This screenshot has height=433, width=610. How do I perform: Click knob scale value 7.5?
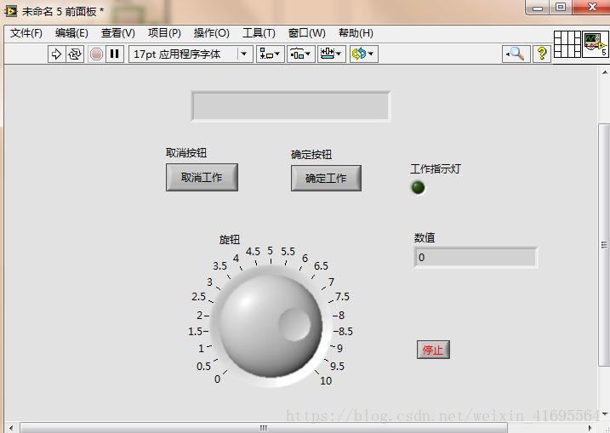[x=342, y=297]
